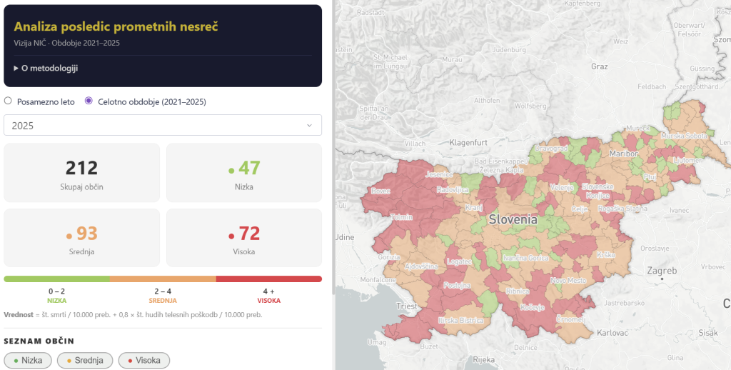The width and height of the screenshot is (731, 370).
Task: Click Krško municipality on the map
Action: click(x=605, y=255)
